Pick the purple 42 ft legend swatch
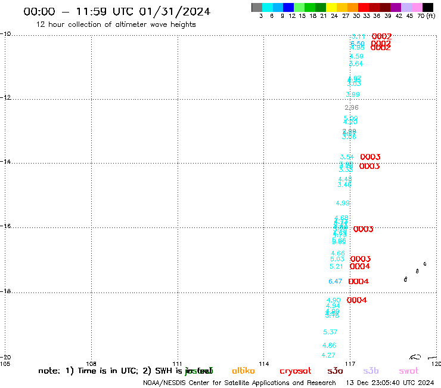 (396, 7)
